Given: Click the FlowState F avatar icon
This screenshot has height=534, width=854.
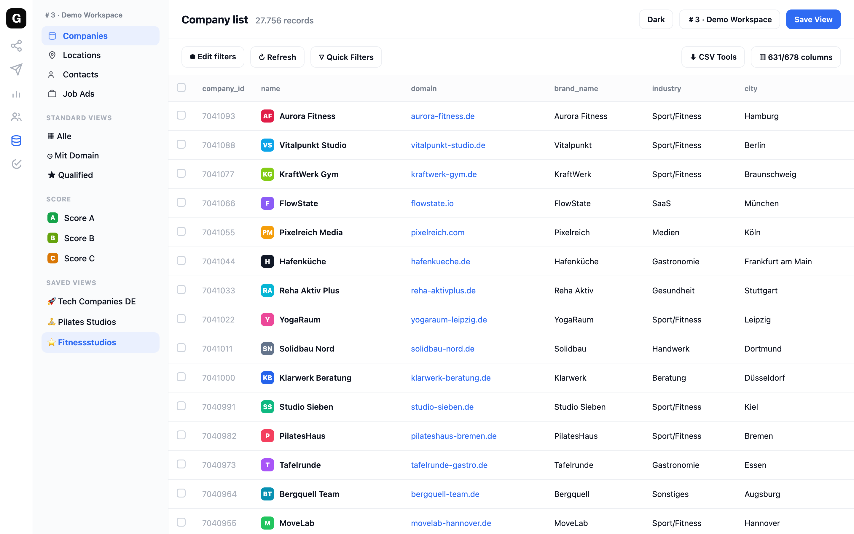Looking at the screenshot, I should (x=267, y=204).
